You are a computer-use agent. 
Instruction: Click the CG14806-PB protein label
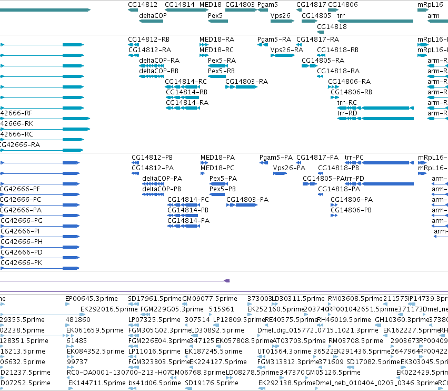[x=351, y=210]
